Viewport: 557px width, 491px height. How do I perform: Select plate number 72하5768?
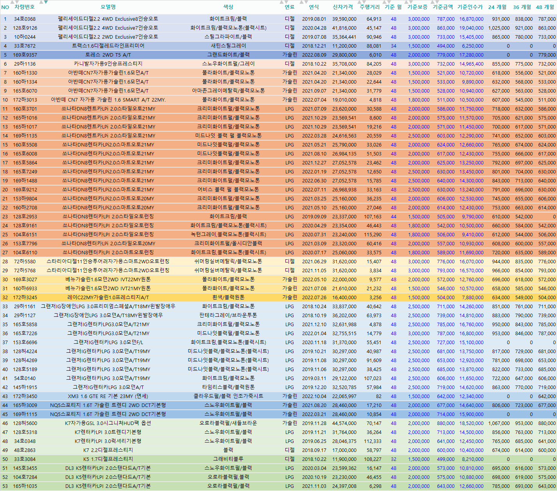tap(25, 270)
